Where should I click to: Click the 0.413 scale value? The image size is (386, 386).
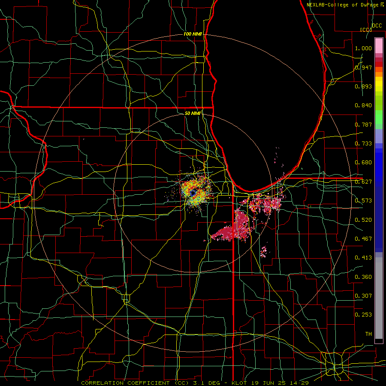363,258
